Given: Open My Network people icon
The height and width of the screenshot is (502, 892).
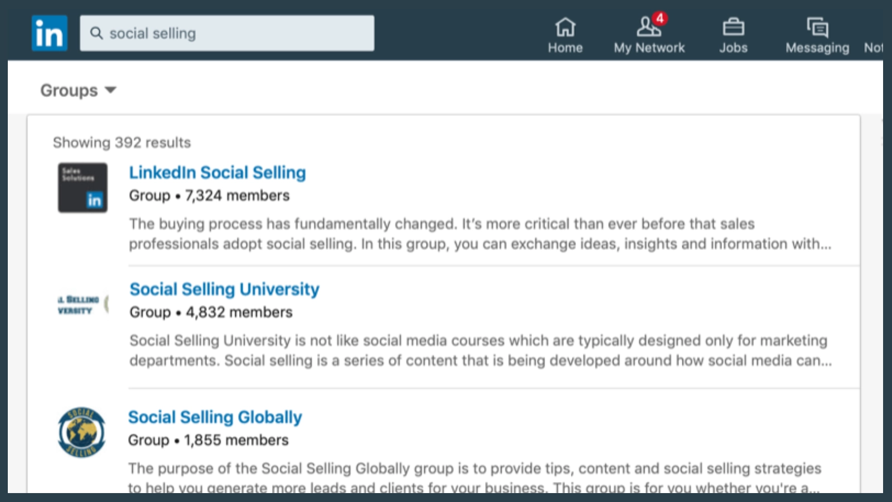Looking at the screenshot, I should (648, 26).
